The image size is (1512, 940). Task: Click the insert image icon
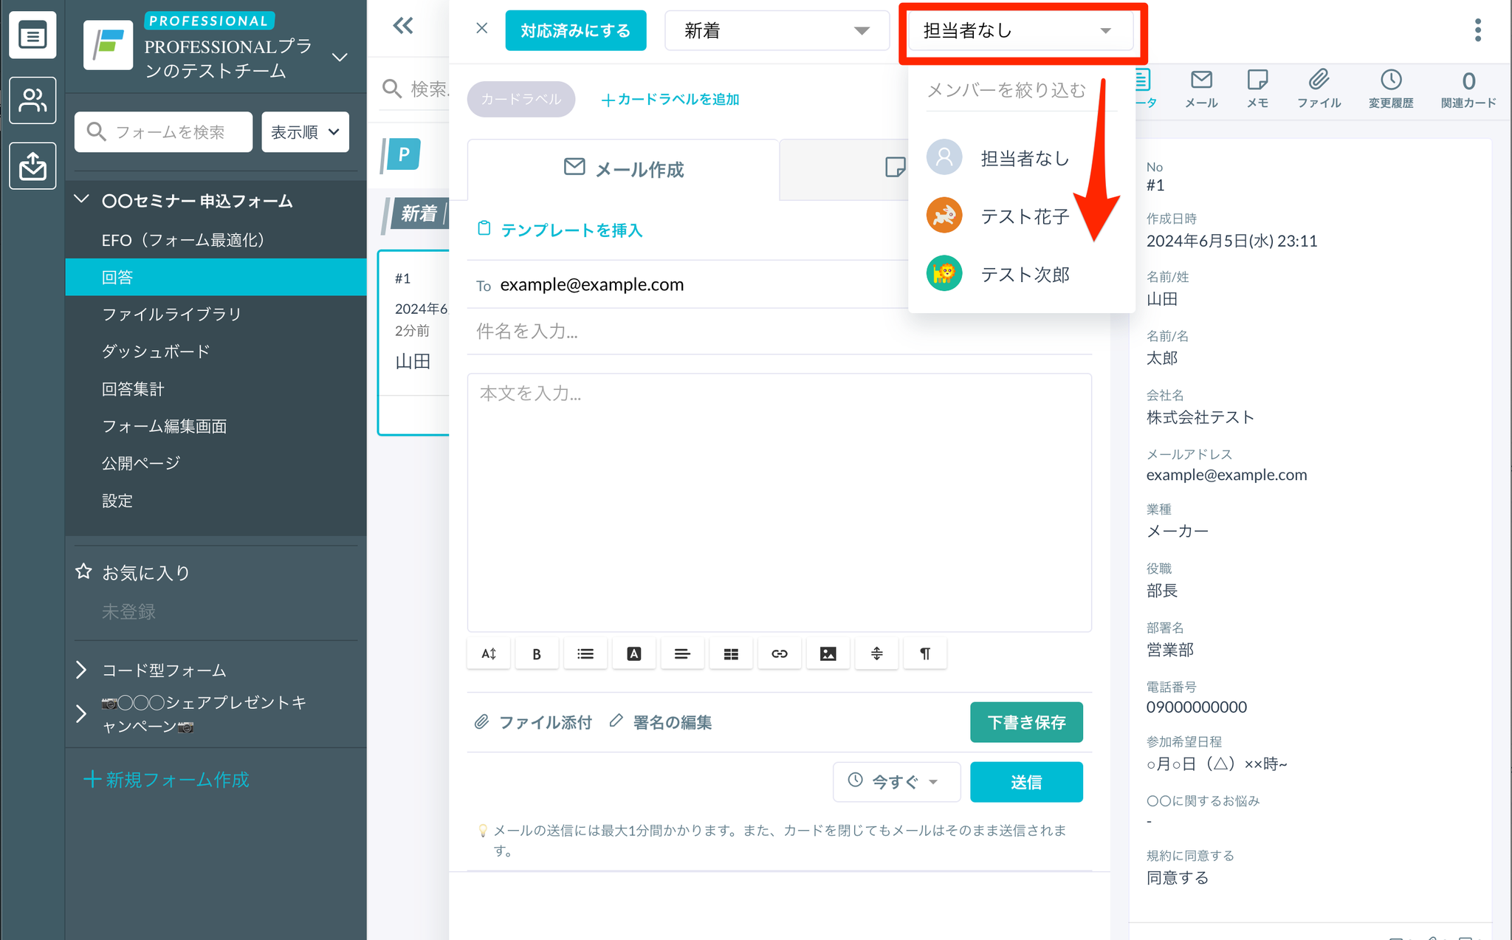pyautogui.click(x=828, y=654)
